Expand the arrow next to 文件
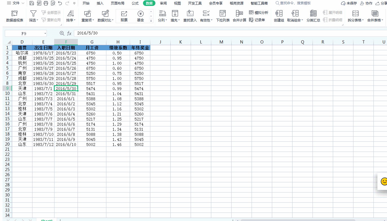Image resolution: width=387 pixels, height=221 pixels. [23, 3]
